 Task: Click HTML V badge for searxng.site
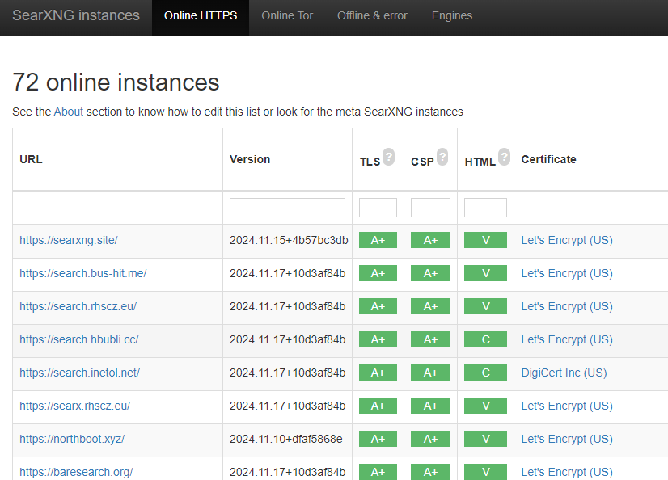(x=486, y=240)
